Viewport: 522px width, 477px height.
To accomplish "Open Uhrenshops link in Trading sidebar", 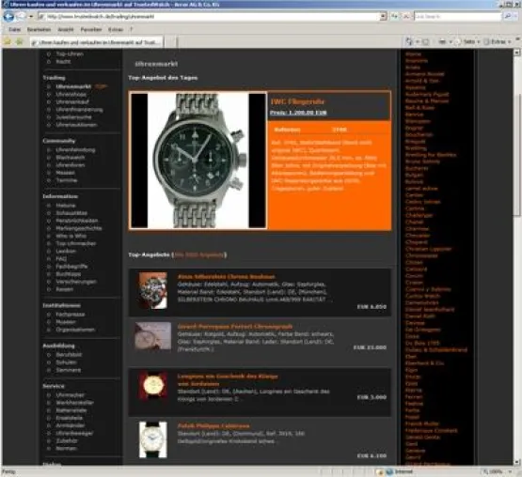I will pyautogui.click(x=71, y=95).
